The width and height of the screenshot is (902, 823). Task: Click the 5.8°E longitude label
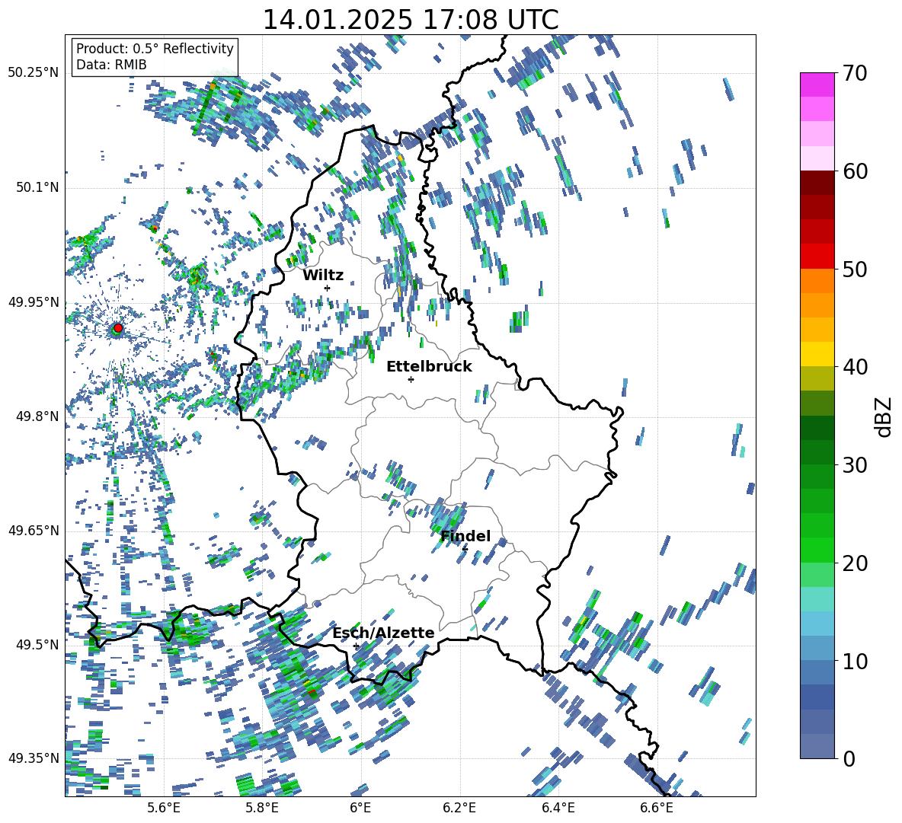262,808
